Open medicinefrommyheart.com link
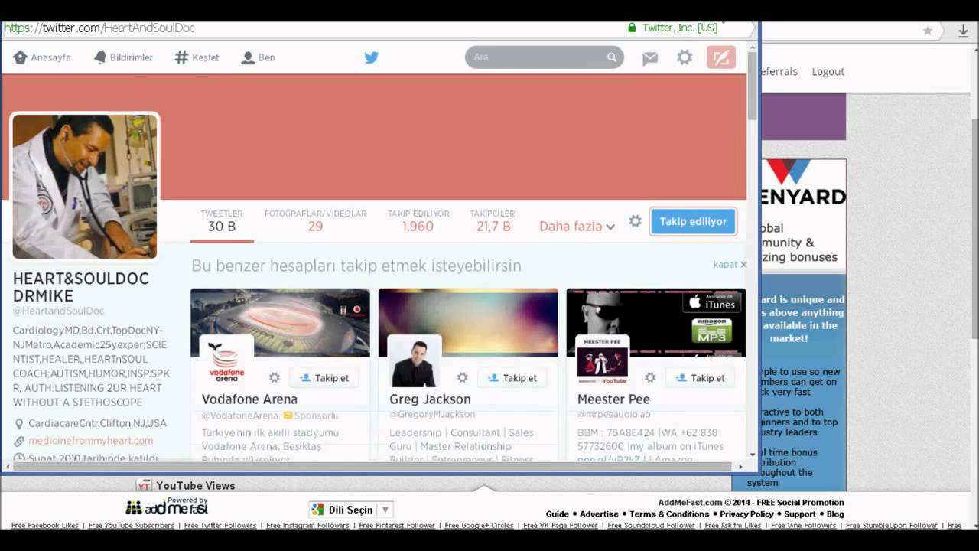Viewport: 979px width, 551px height. click(90, 441)
